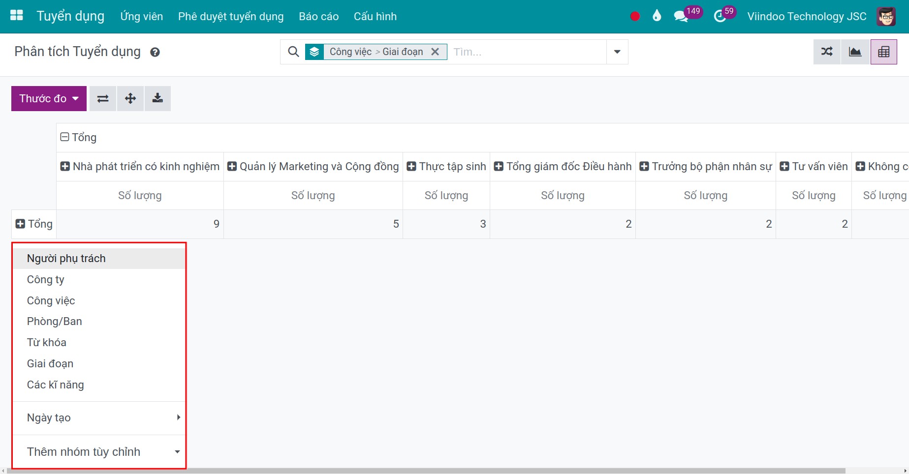This screenshot has height=474, width=909.
Task: Switch to graph area chart view
Action: 855,52
